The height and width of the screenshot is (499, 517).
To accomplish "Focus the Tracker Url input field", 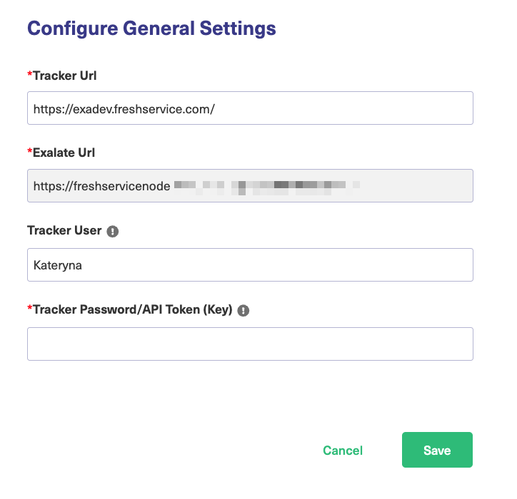I will 250,108.
